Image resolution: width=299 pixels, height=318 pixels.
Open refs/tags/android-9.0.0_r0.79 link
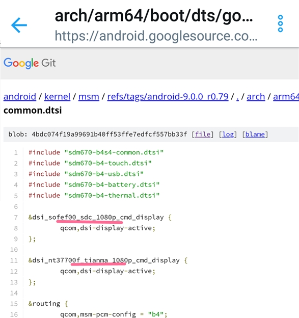click(168, 96)
